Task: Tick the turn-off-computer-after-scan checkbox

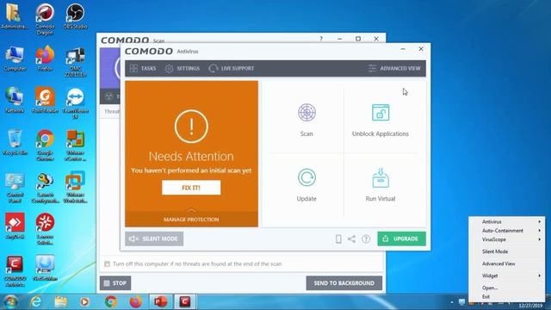Action: coord(107,264)
